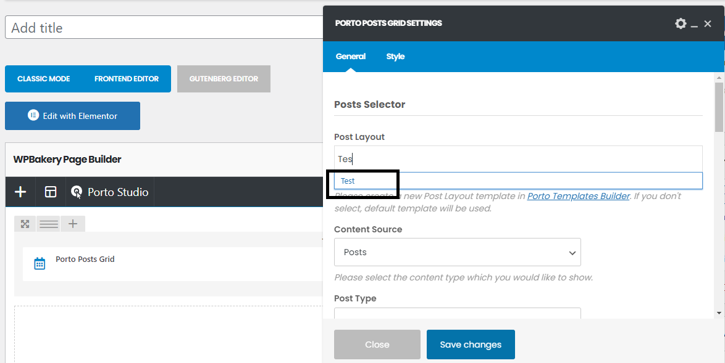Viewport: 725px width, 363px height.
Task: Click Save changes button
Action: tap(471, 345)
